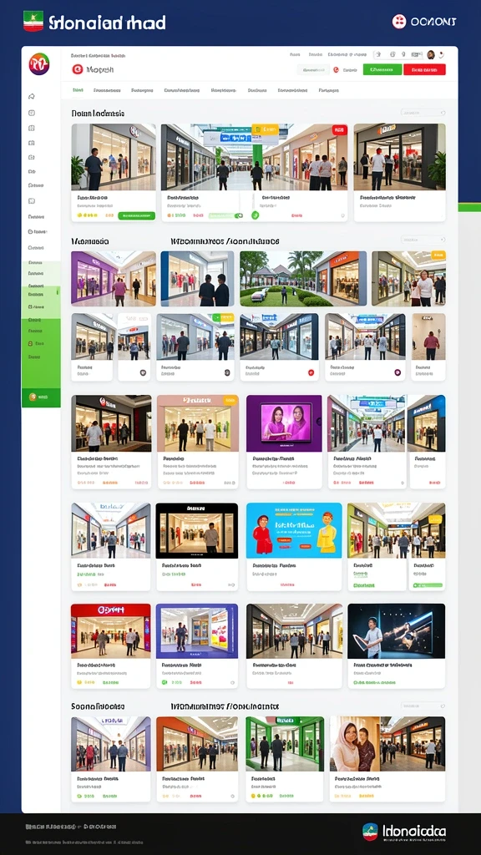This screenshot has width=481, height=855.
Task: Open the thumbnail of two men at a shop window
Action: pos(197,278)
